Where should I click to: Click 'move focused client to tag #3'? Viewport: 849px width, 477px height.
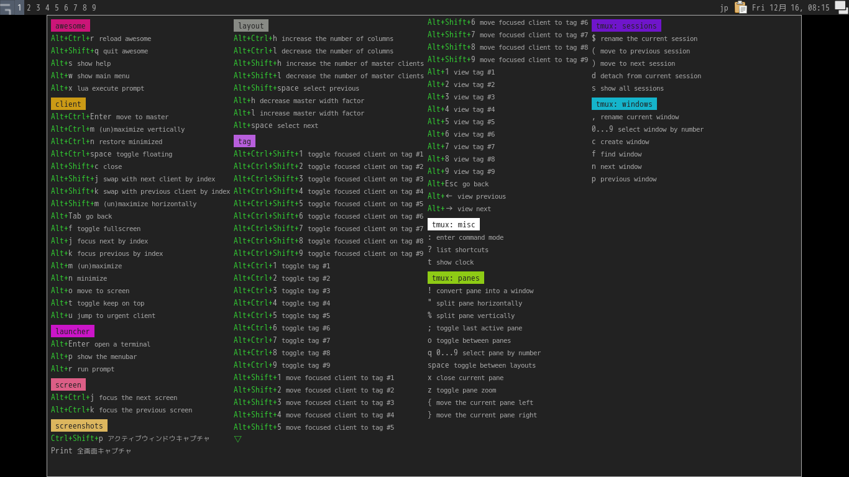click(x=314, y=402)
